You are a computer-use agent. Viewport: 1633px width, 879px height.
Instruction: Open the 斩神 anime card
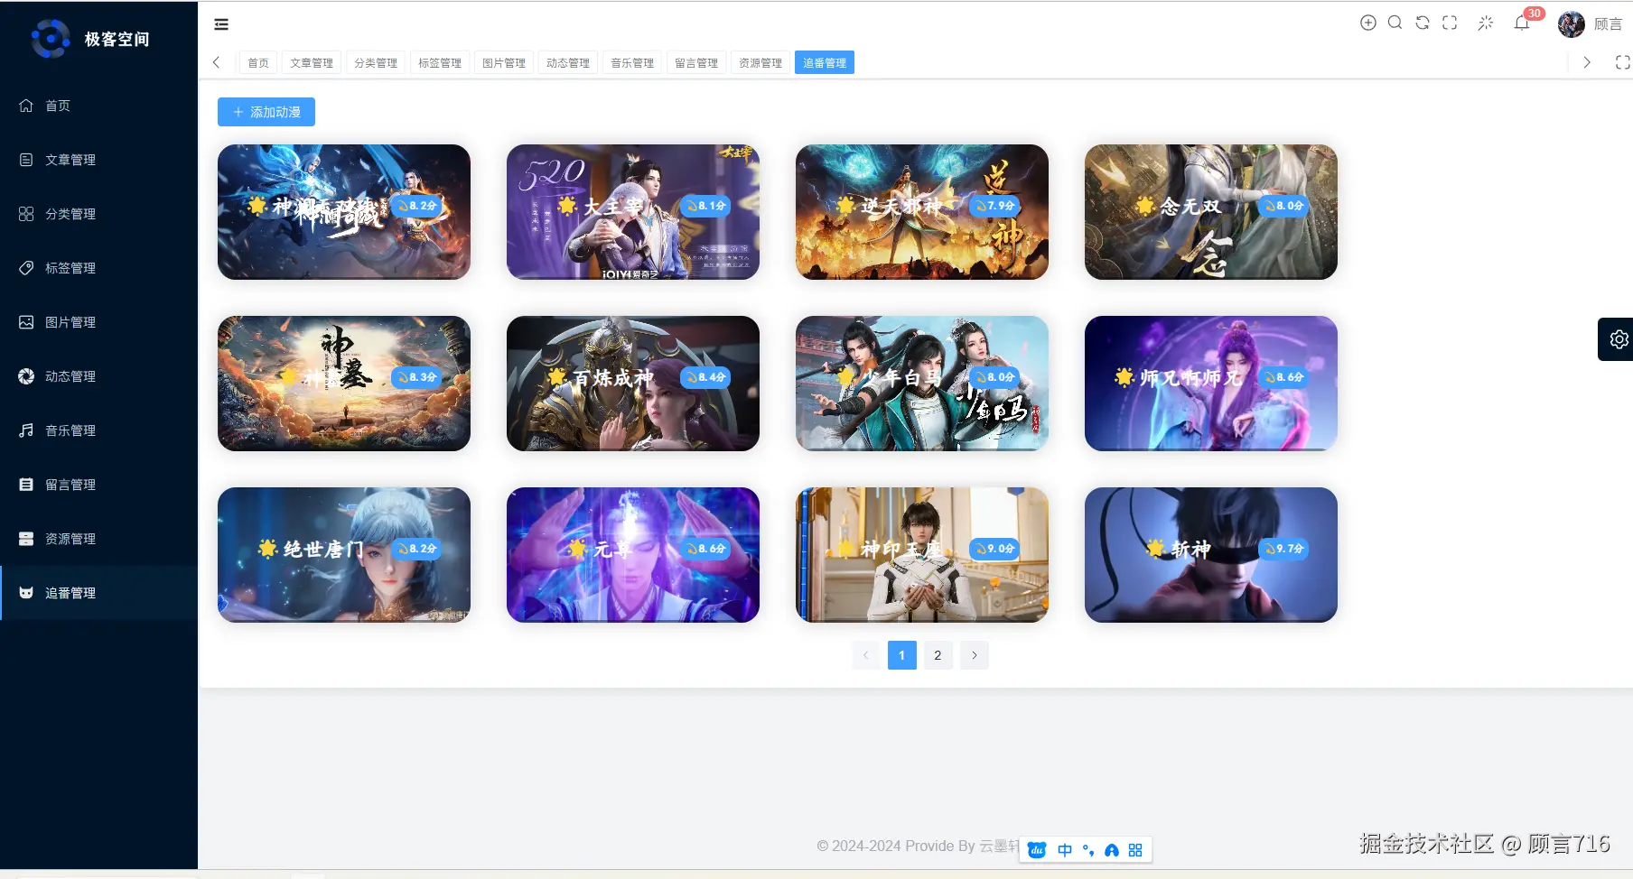coord(1211,555)
